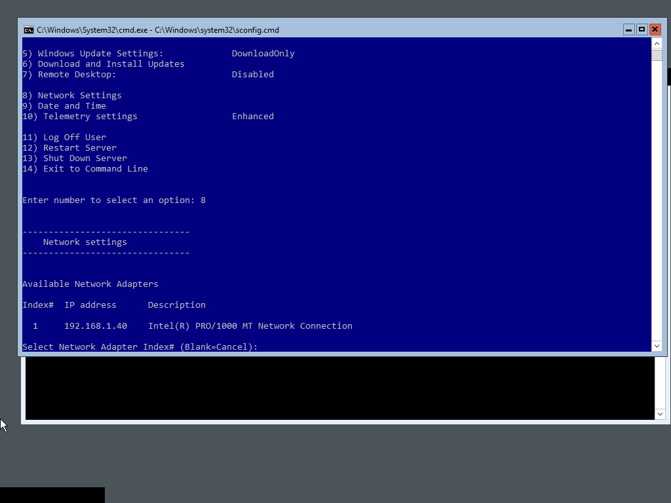Click the '11) Log Off User' line
The height and width of the screenshot is (503, 671).
(x=64, y=138)
